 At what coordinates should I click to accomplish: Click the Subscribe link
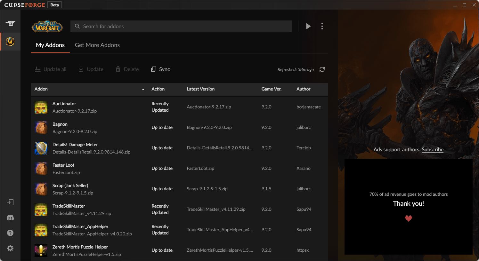point(432,150)
